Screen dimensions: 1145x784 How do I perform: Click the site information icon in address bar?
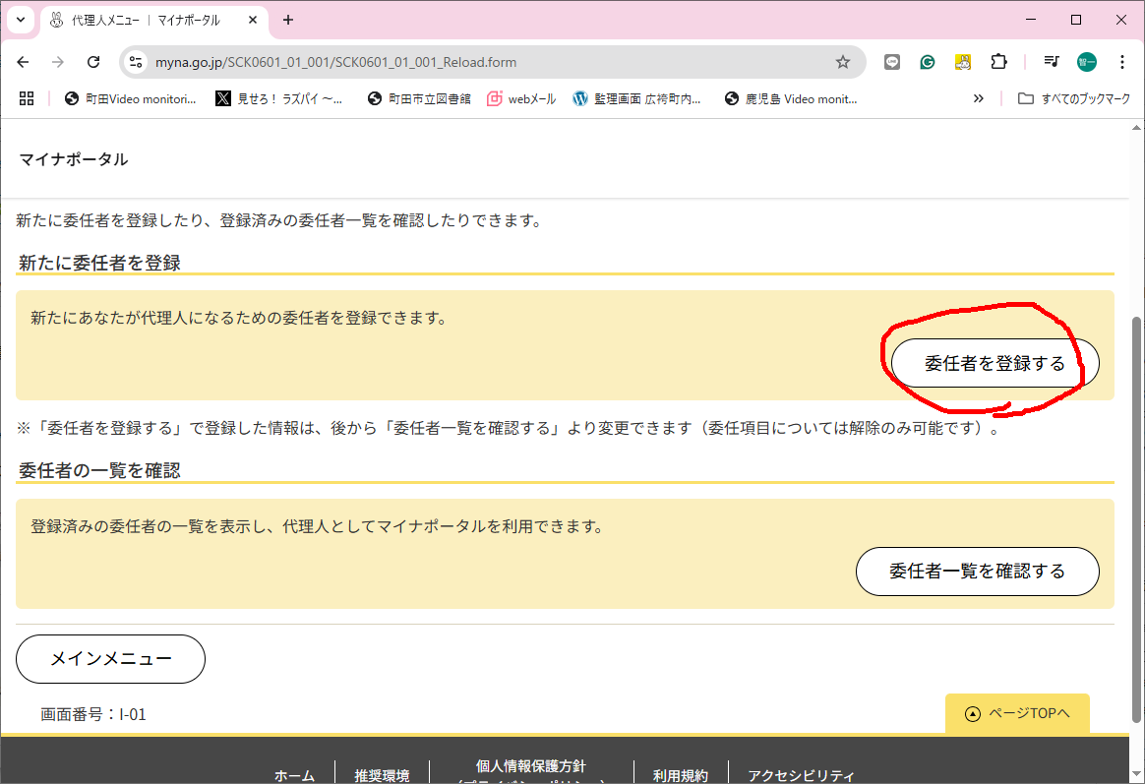point(137,62)
